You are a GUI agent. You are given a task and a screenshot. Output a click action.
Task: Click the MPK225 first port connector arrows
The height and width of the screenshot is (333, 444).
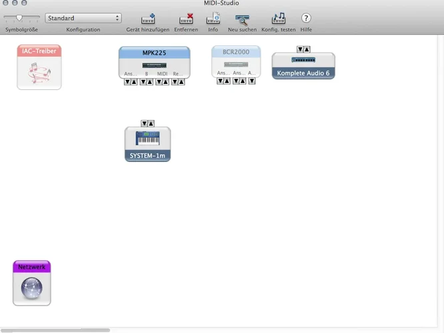click(x=131, y=82)
